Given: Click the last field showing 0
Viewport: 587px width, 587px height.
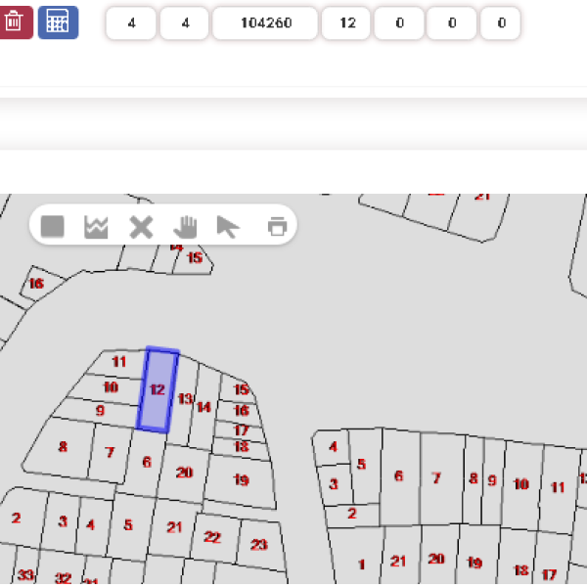Looking at the screenshot, I should (501, 23).
